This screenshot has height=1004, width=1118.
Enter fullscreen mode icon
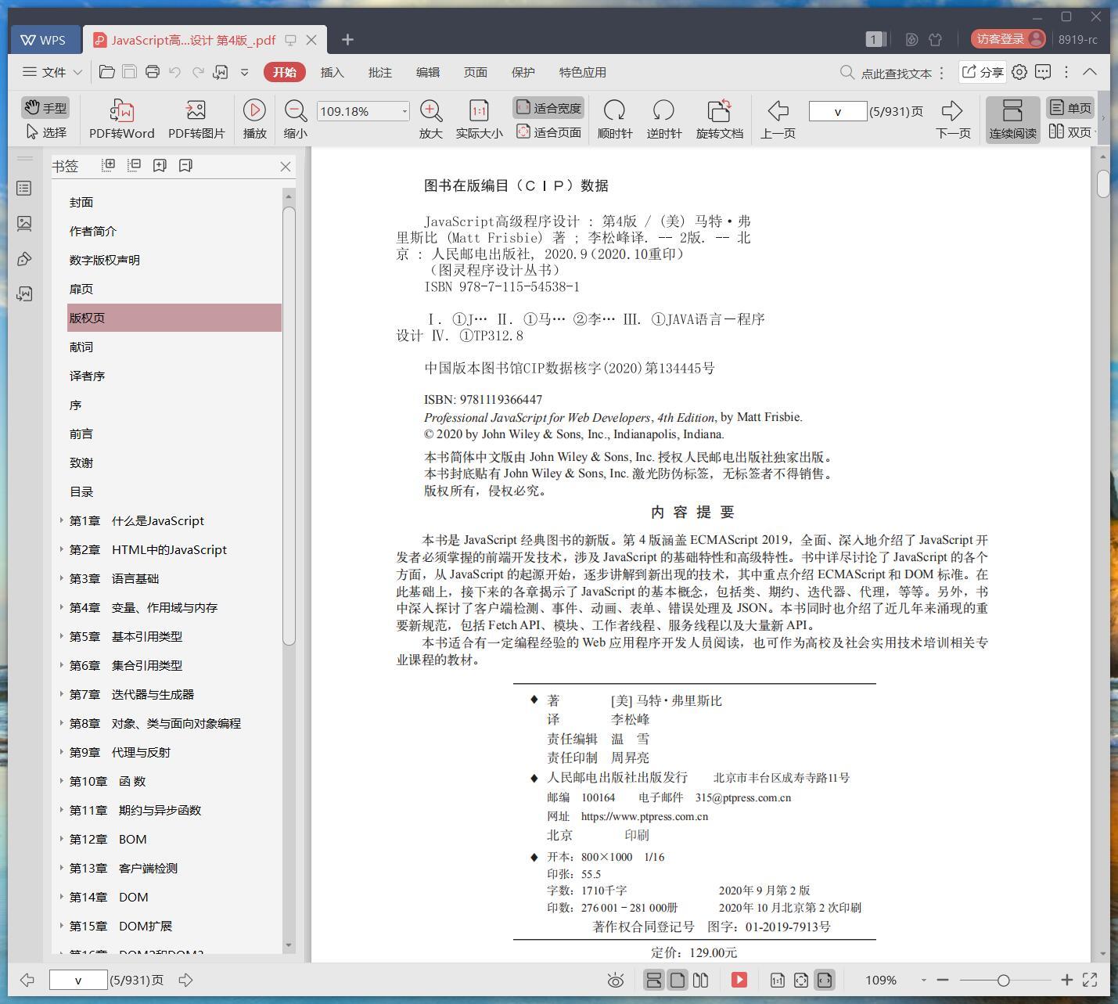(x=1090, y=980)
